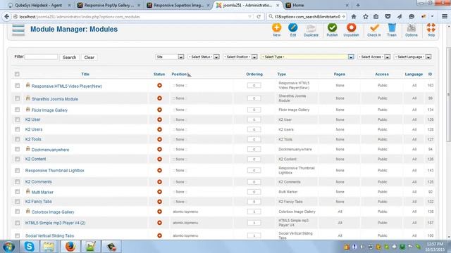
Task: Open the Select Language dropdown
Action: tap(413, 57)
